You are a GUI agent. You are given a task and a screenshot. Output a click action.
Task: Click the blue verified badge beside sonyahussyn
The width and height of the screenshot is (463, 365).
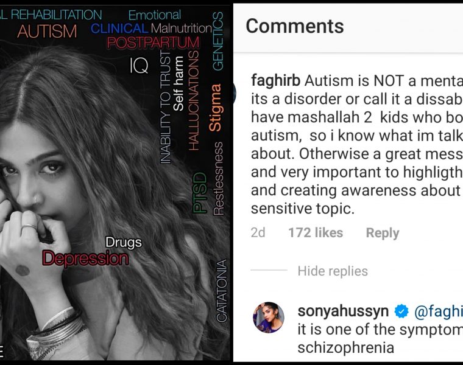pyautogui.click(x=401, y=311)
